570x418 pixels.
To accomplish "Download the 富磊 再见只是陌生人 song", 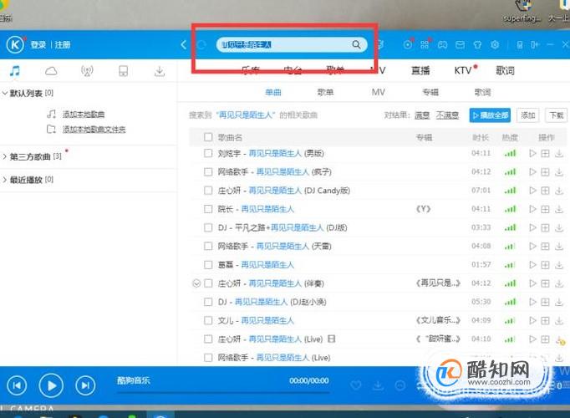I will pos(559,265).
